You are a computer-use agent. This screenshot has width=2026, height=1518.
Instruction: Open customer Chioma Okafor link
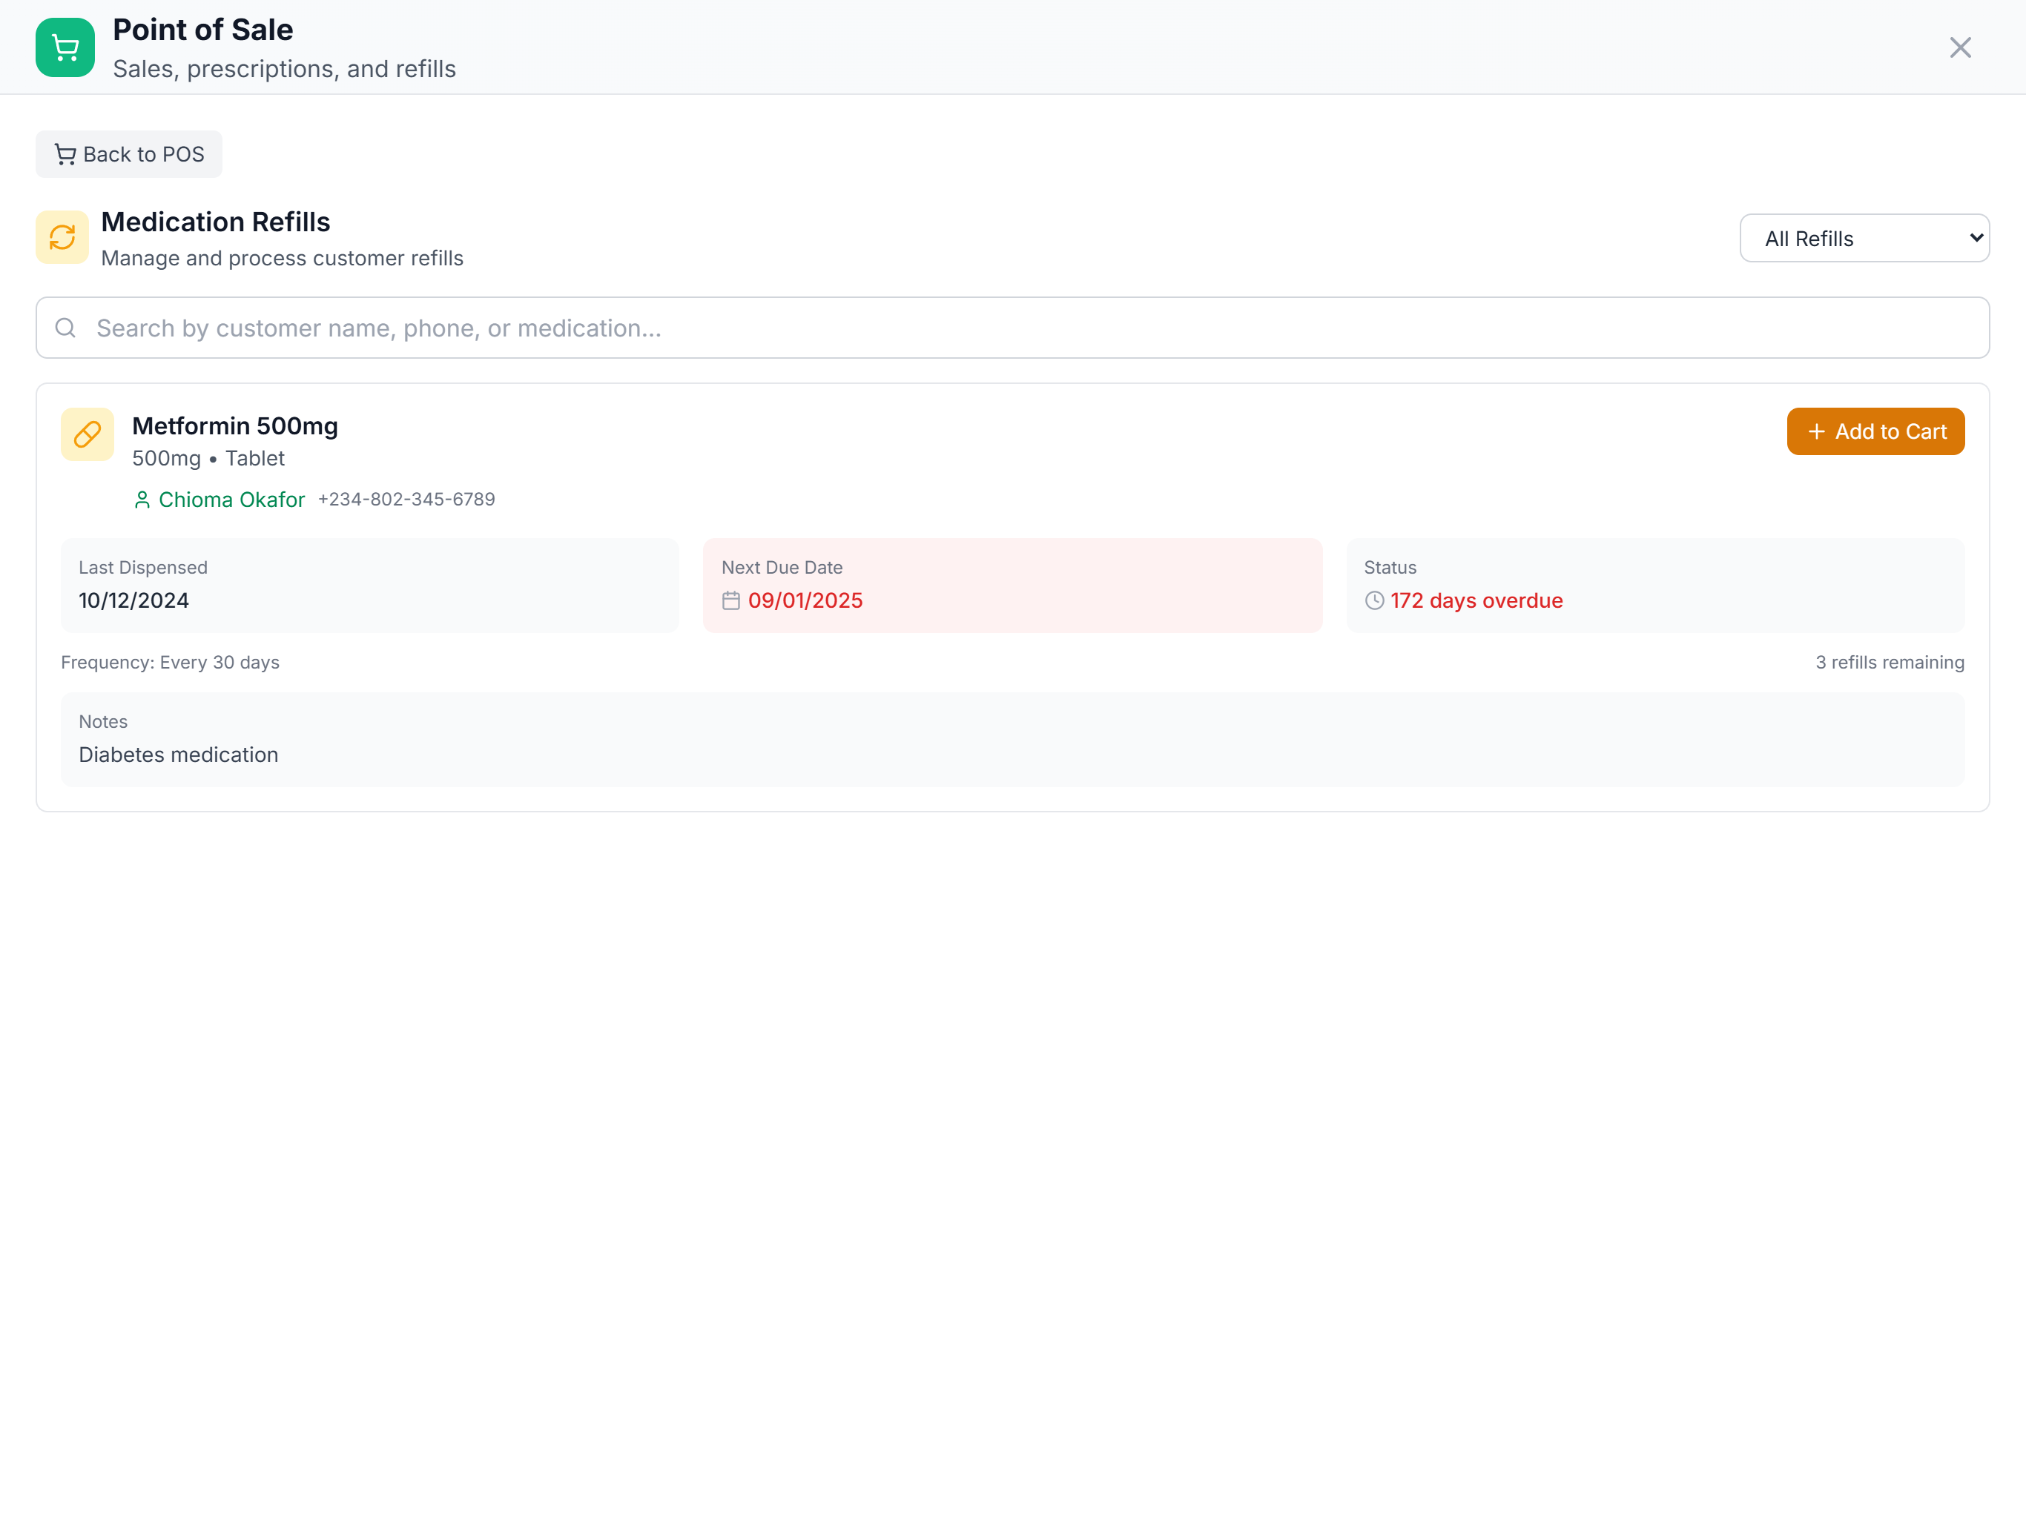231,500
